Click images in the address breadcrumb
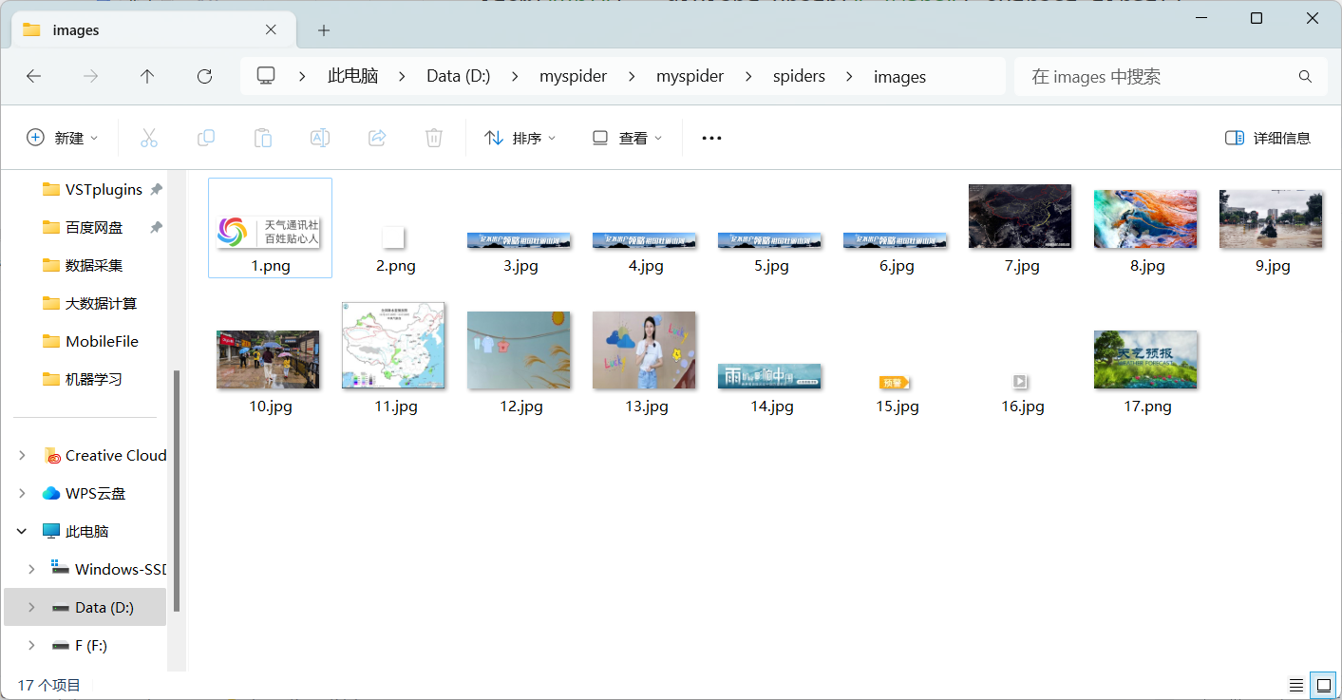 coord(899,76)
